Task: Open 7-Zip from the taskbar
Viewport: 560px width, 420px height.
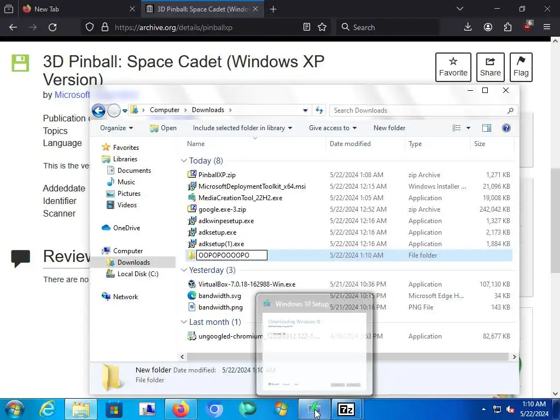Action: click(346, 409)
